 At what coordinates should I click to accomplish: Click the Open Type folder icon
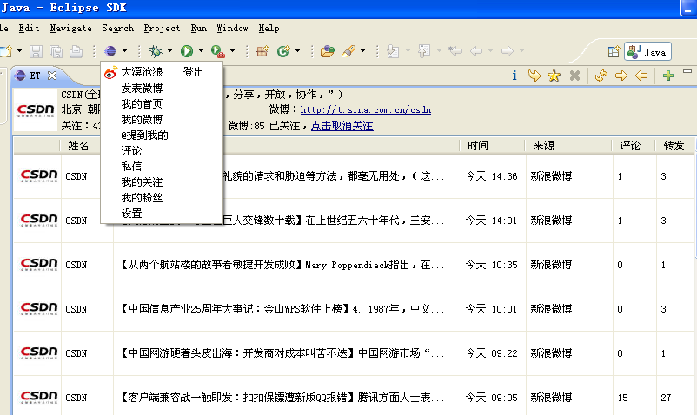pos(327,51)
